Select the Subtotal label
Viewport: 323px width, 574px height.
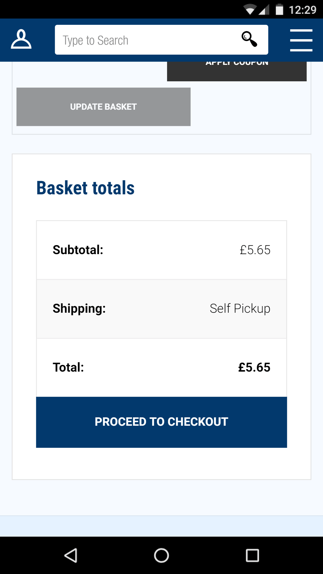pos(78,250)
